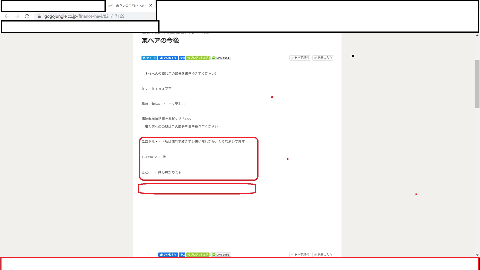The width and height of the screenshot is (480, 270).
Task: Add to favorites with top お気に入り star
Action: click(323, 58)
